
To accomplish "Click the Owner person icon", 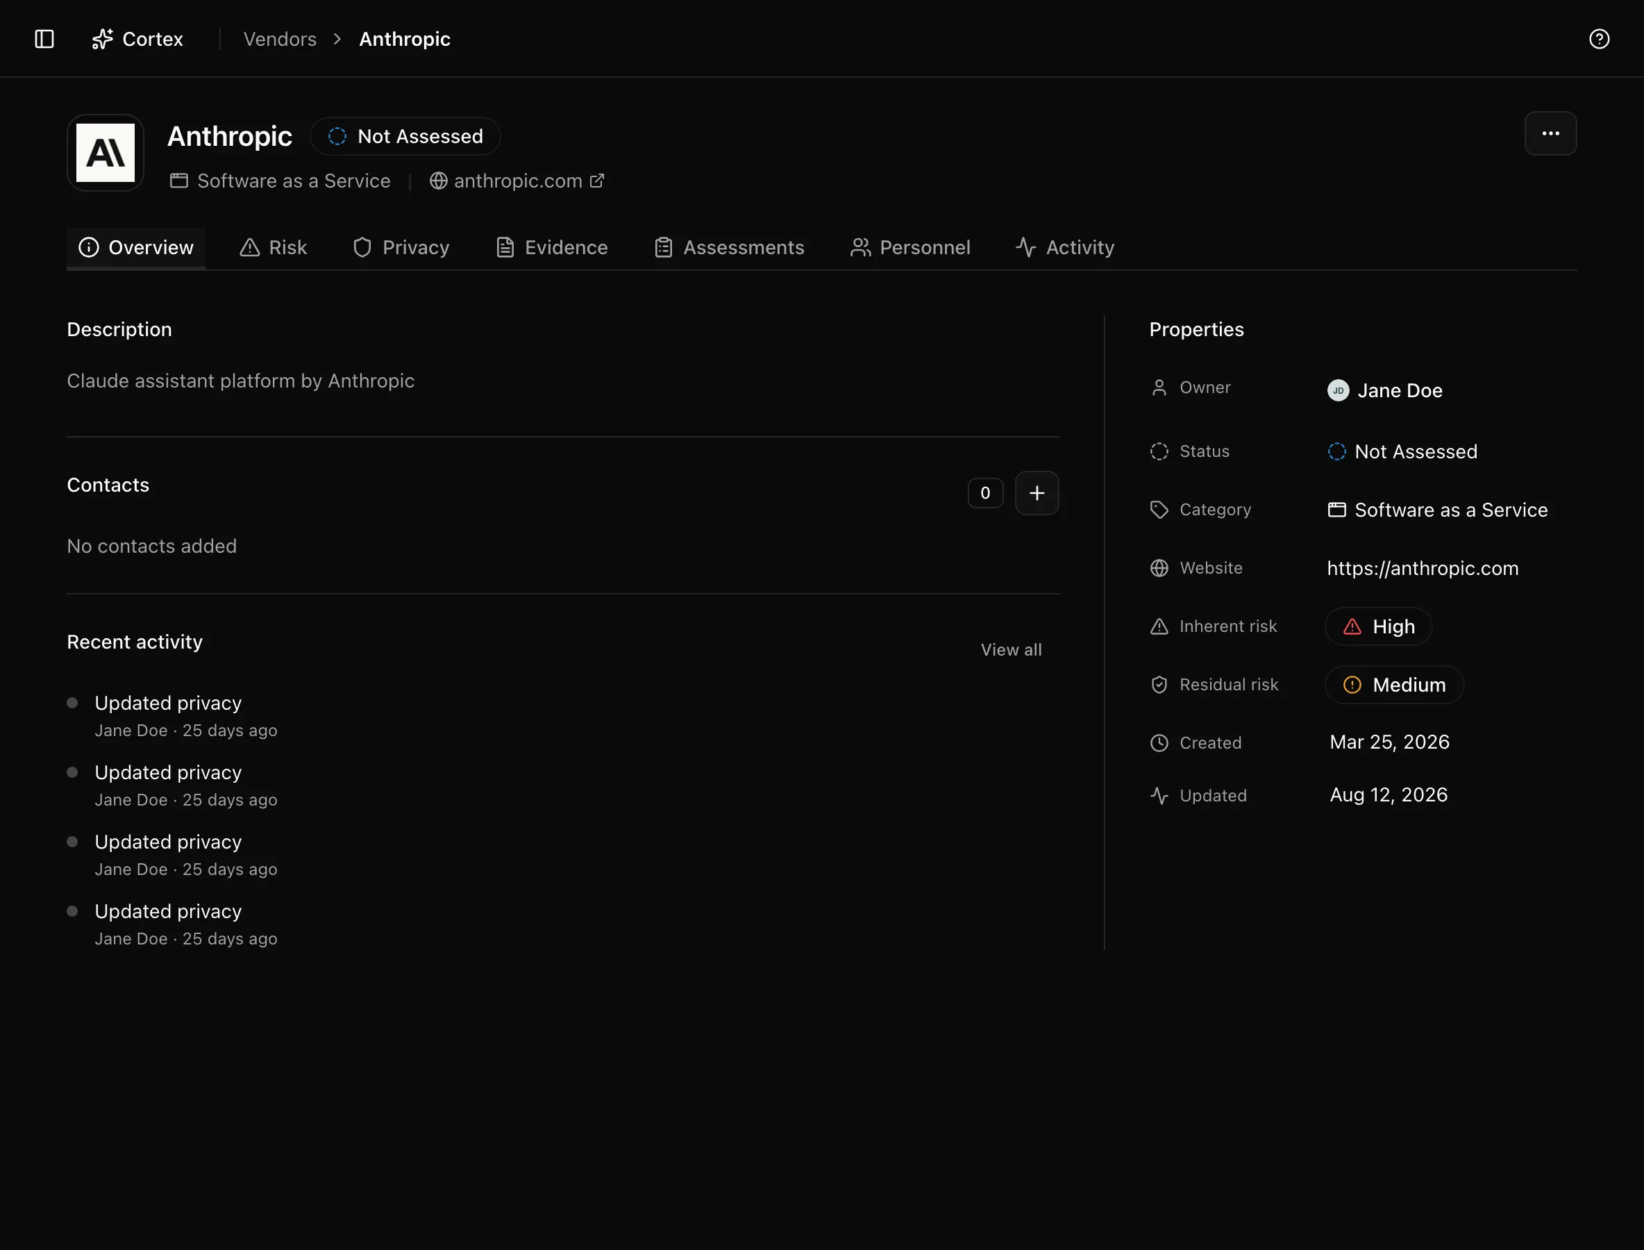I will 1159,387.
